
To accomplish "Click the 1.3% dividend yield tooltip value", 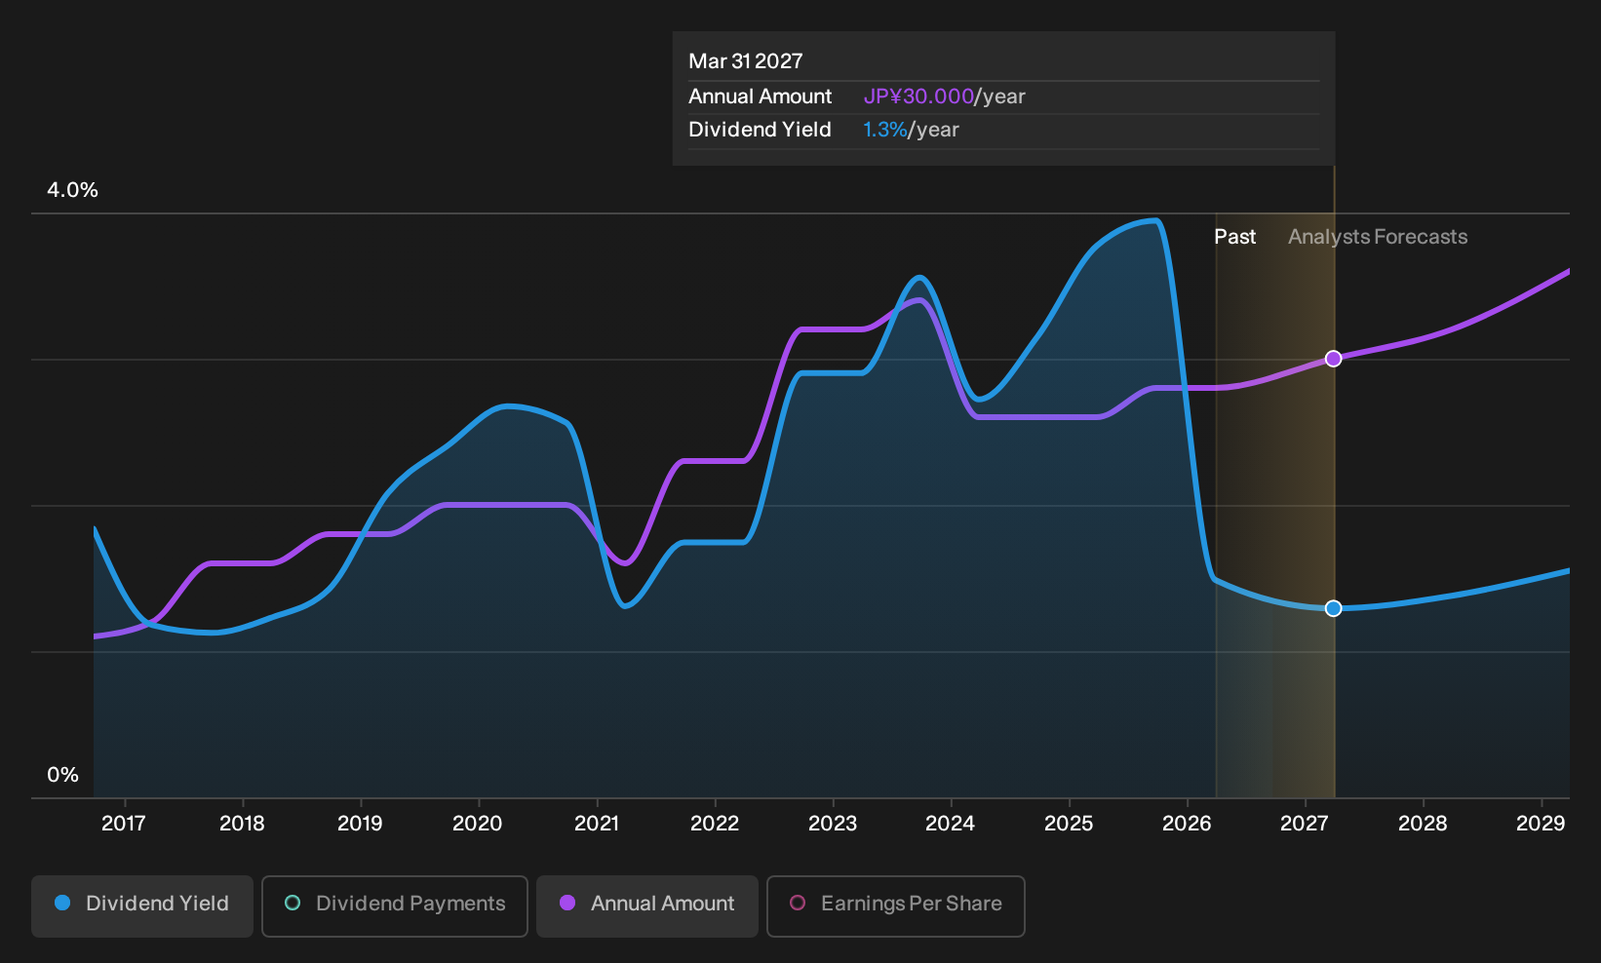I will click(x=885, y=130).
